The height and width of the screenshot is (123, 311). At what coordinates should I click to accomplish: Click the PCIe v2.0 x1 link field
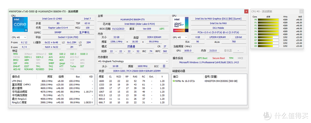[218, 32]
